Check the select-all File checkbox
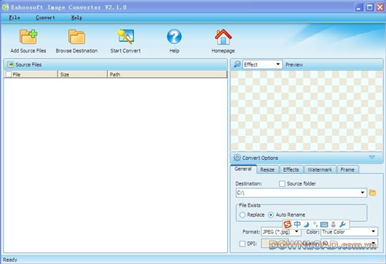Image resolution: width=386 pixels, height=264 pixels. 9,74
